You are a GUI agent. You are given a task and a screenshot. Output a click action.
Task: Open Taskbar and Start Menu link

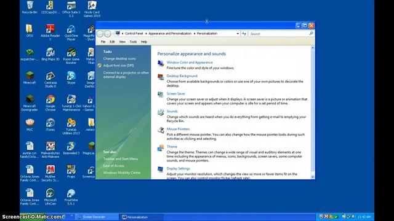[121, 159]
